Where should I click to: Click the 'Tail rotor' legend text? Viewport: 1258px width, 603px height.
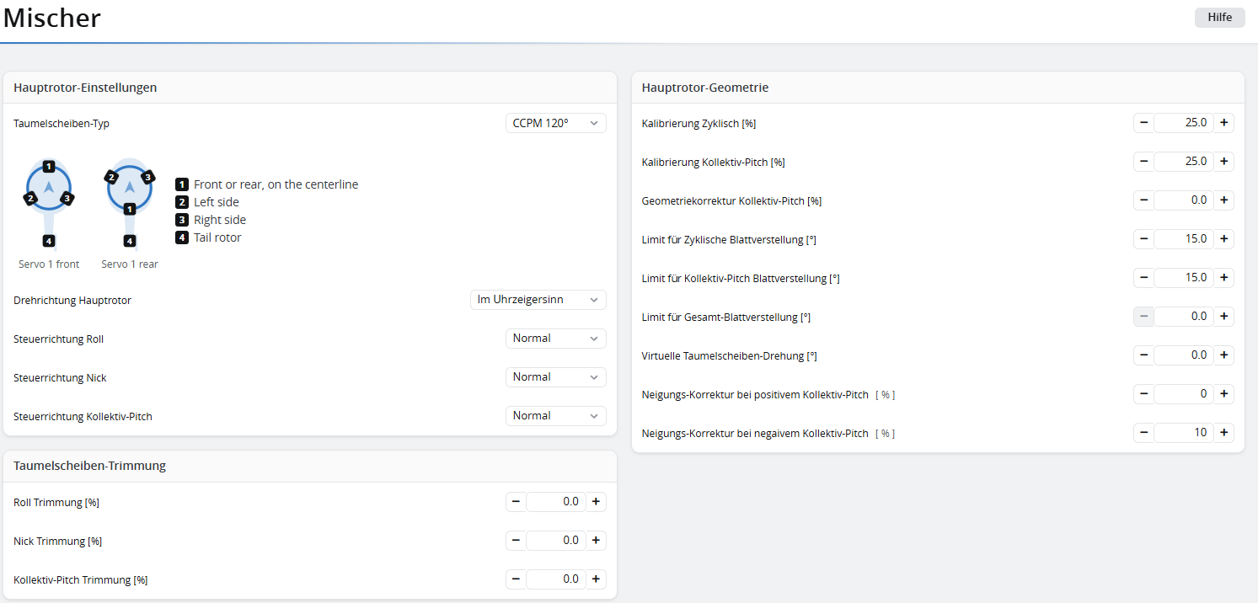click(x=217, y=237)
